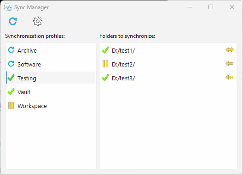Select the Workspace profile
The width and height of the screenshot is (243, 175).
point(51,106)
